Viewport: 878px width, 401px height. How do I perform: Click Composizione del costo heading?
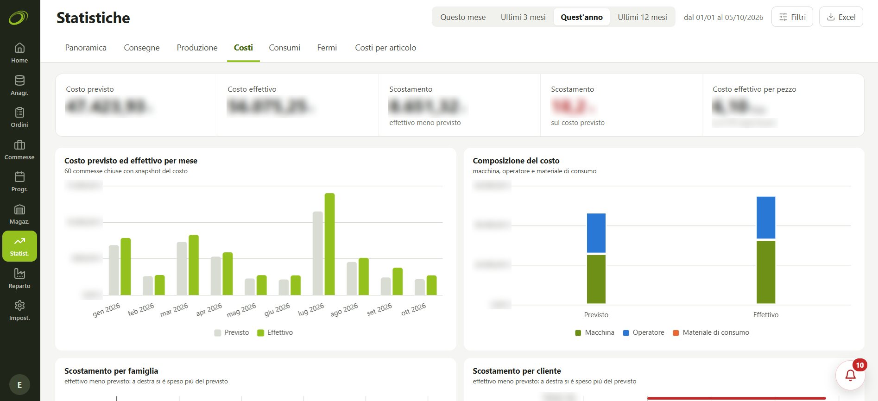pos(516,161)
